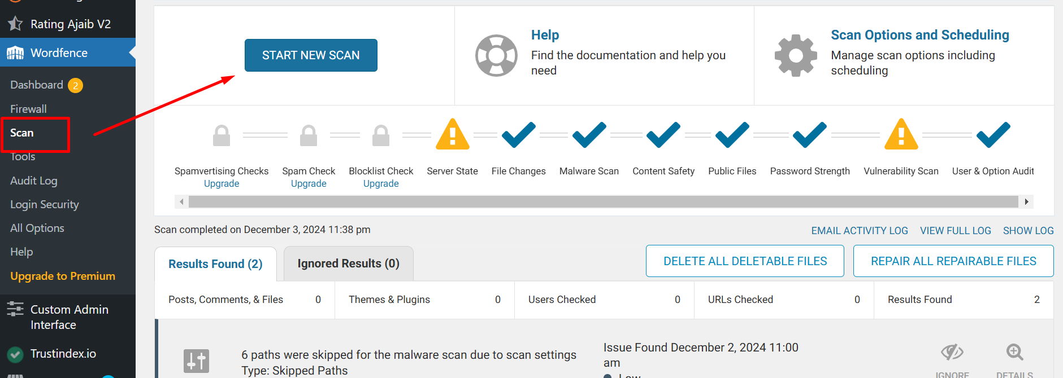The height and width of the screenshot is (378, 1063).
Task: Click the Upgrade link under Spam Check
Action: pos(309,183)
